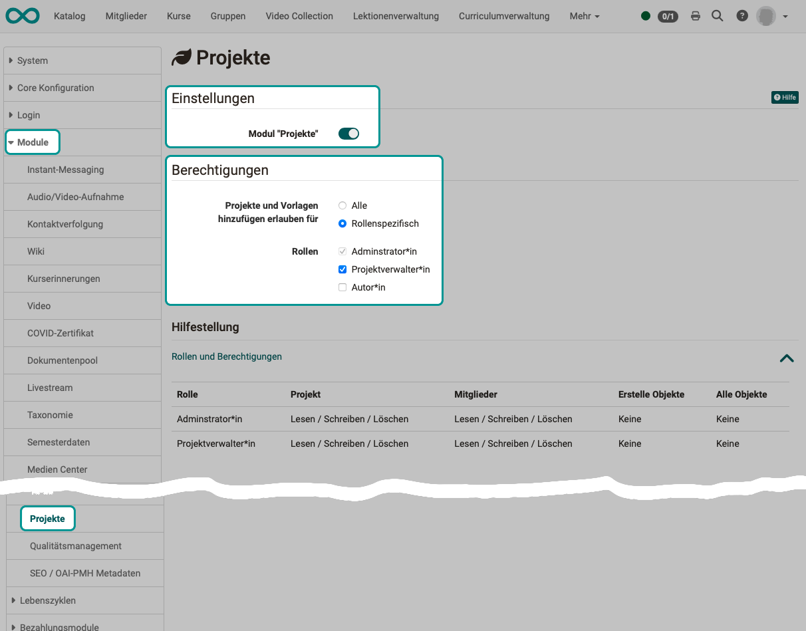Click the green online status indicator

coord(646,16)
